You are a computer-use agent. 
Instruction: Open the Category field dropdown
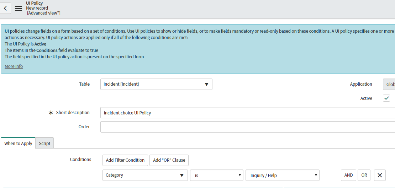[145, 175]
